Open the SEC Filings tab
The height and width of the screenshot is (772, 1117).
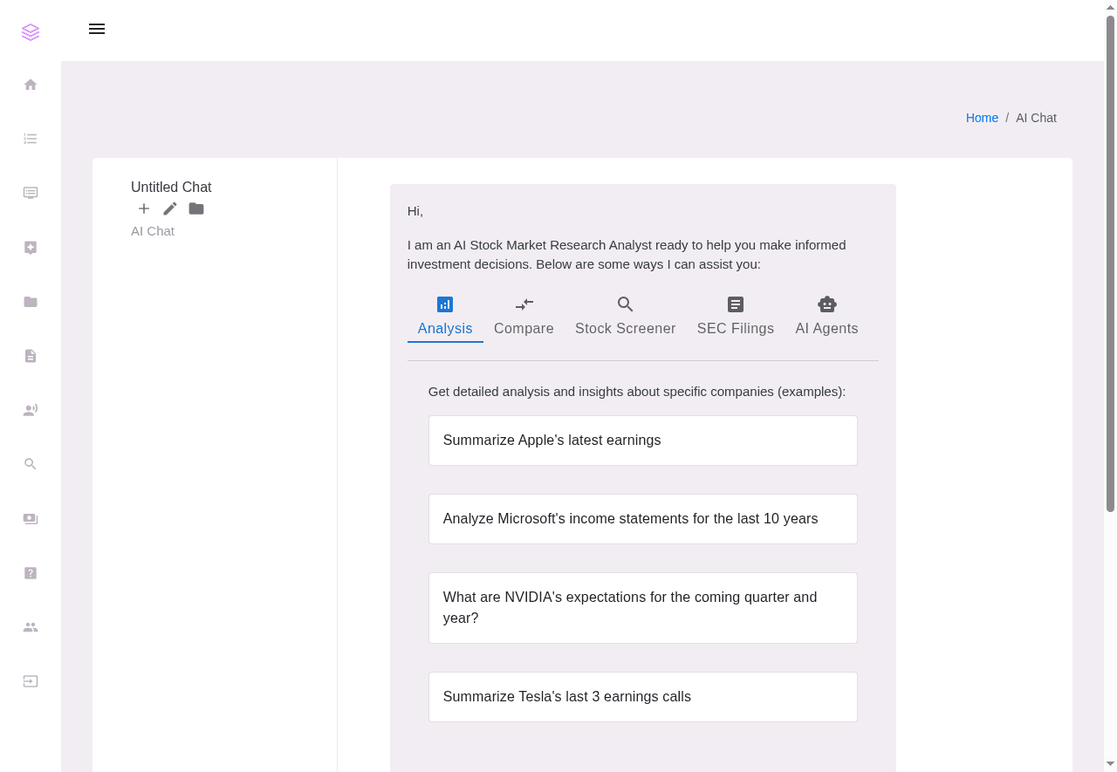click(735, 316)
